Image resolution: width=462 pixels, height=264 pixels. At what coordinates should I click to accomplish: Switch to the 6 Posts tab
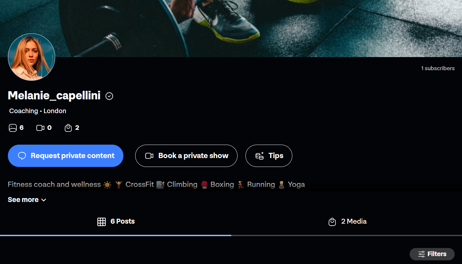(115, 222)
